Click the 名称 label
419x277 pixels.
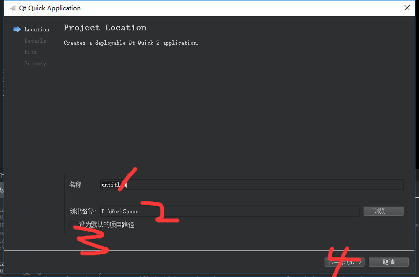pos(77,184)
